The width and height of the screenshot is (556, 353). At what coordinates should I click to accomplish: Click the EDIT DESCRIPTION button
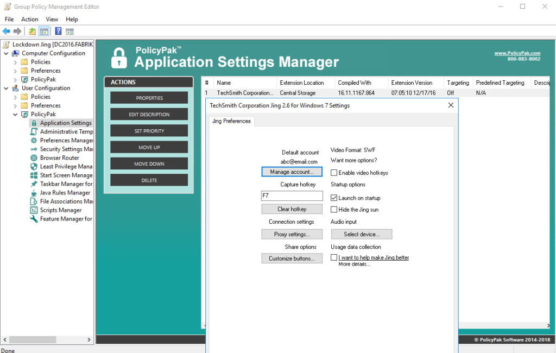tap(149, 114)
